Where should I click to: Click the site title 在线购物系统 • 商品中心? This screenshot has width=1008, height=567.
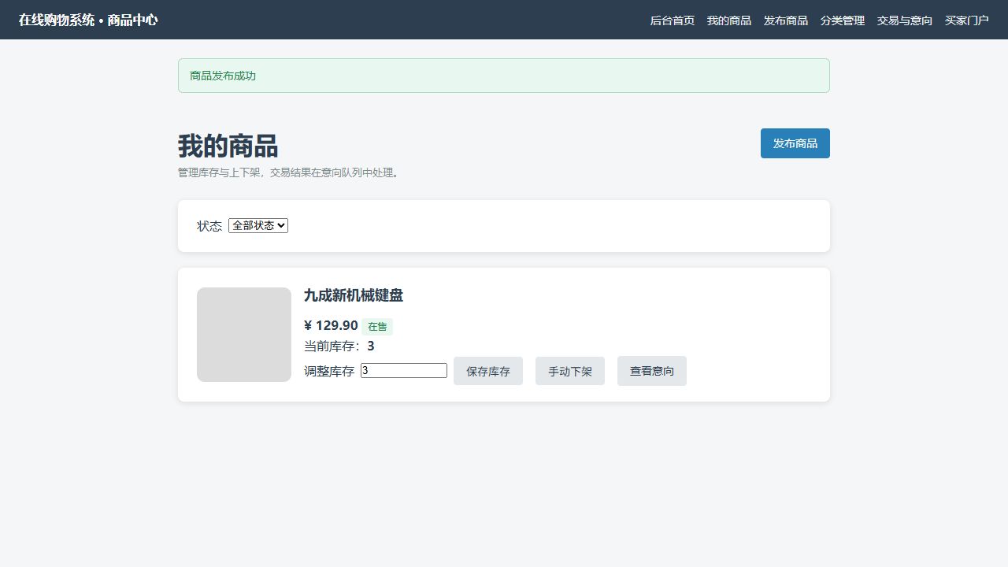pyautogui.click(x=88, y=20)
